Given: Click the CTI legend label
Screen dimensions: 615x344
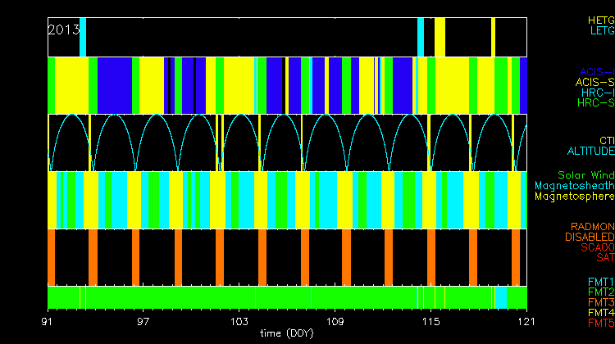Looking at the screenshot, I should coord(606,141).
